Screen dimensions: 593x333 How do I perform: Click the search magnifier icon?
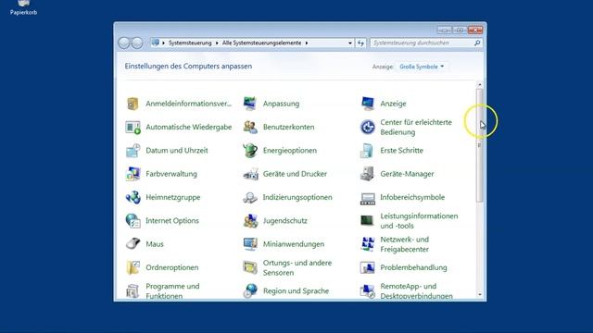(477, 43)
